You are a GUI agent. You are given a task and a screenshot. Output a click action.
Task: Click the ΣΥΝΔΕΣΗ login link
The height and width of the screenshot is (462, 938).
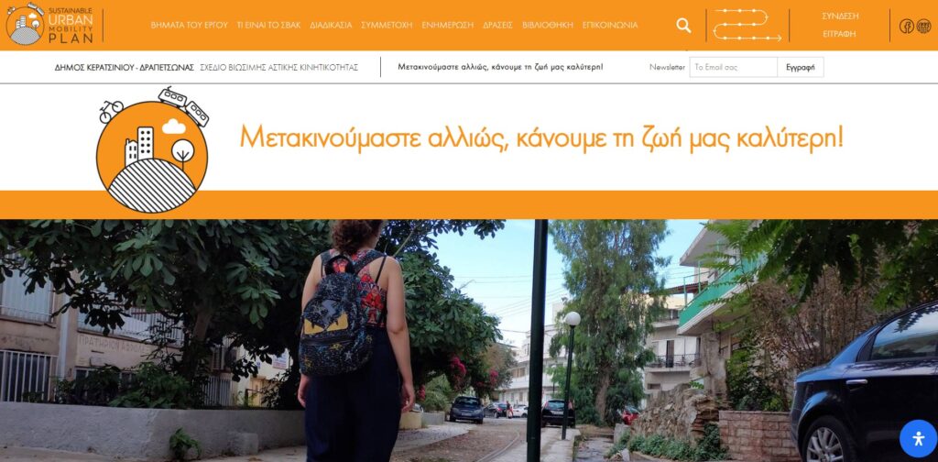click(840, 16)
